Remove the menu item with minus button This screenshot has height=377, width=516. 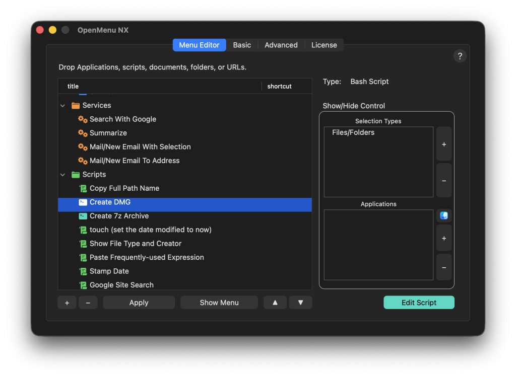(88, 303)
